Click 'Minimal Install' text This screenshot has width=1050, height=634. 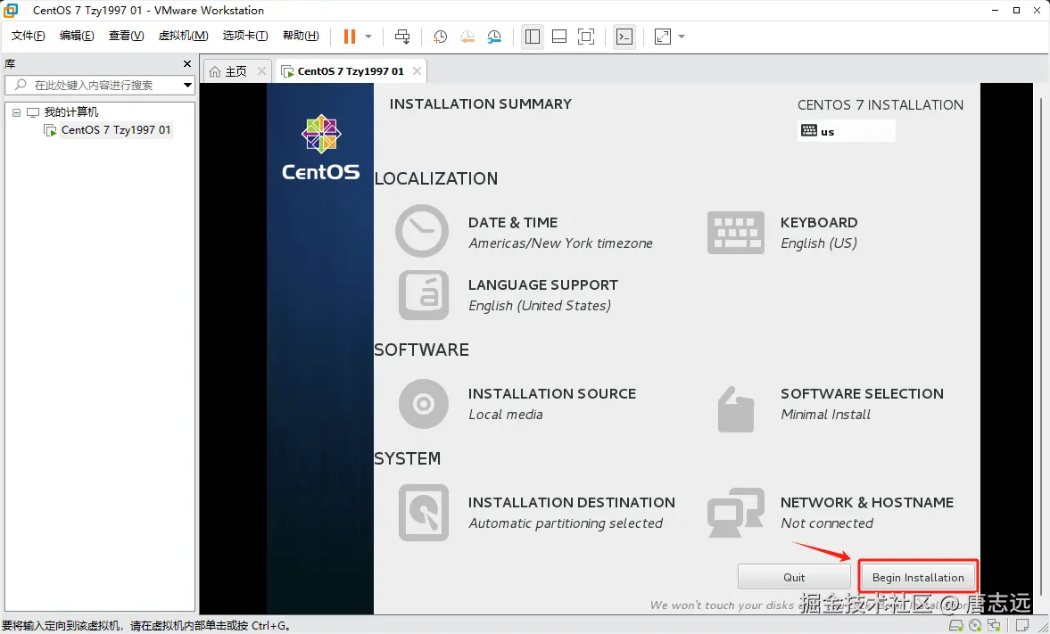tap(826, 415)
